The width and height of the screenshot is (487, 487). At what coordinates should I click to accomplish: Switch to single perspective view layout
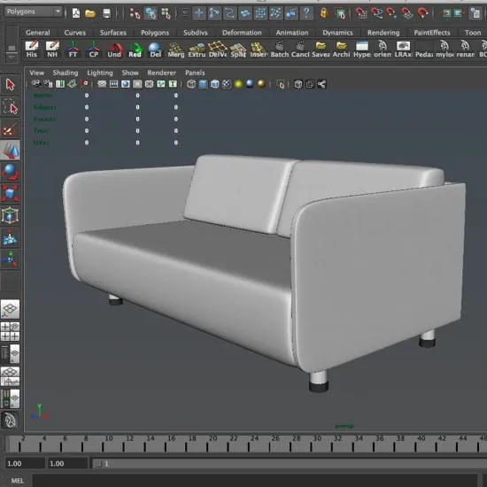(x=11, y=309)
